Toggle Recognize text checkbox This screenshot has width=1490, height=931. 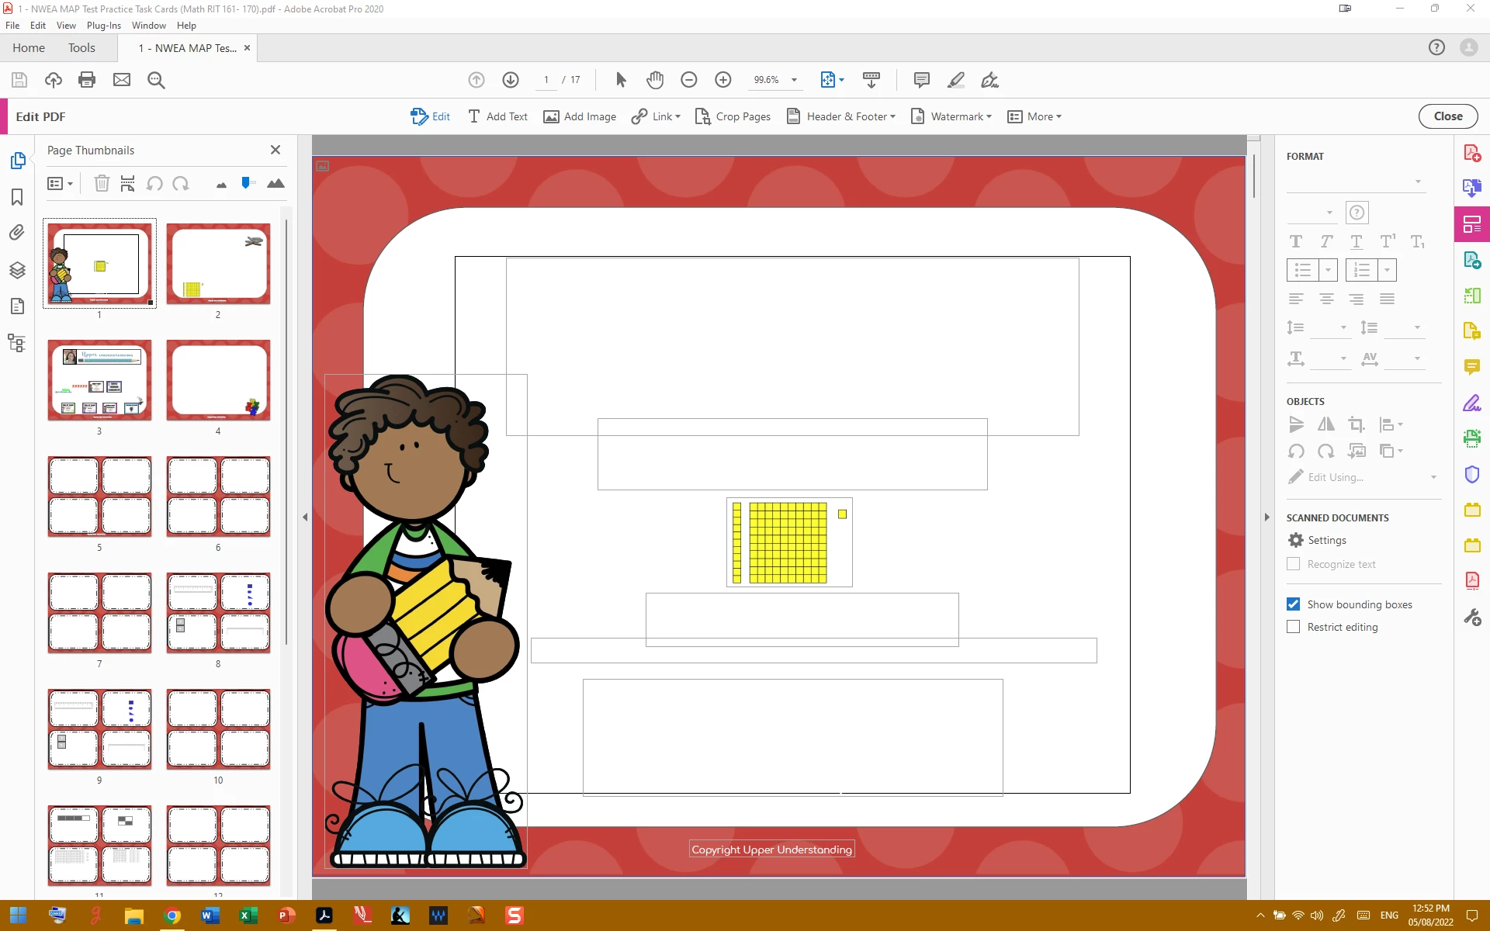coord(1293,564)
